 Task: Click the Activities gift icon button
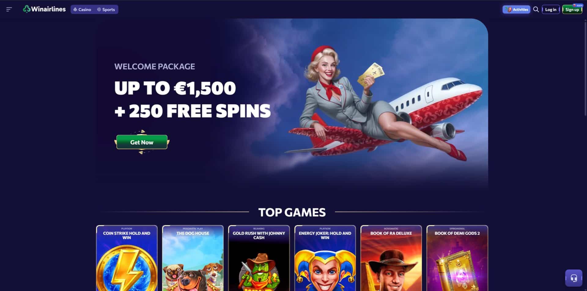(x=516, y=9)
